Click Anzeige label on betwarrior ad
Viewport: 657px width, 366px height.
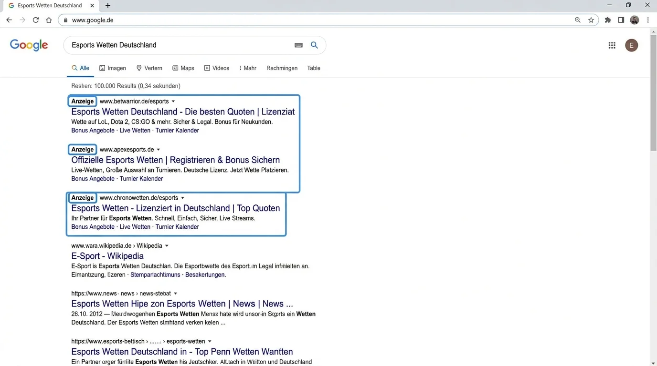point(83,101)
